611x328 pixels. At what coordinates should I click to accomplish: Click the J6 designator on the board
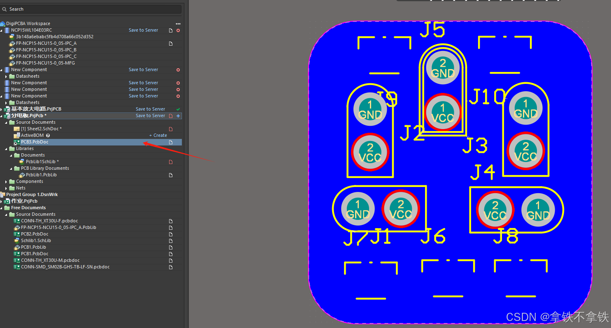coord(433,236)
